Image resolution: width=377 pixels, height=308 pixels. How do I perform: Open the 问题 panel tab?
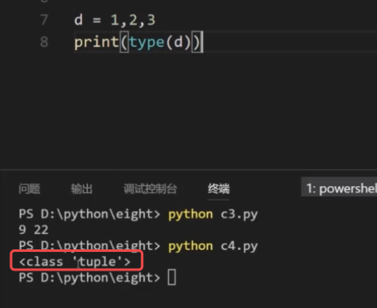coord(29,189)
